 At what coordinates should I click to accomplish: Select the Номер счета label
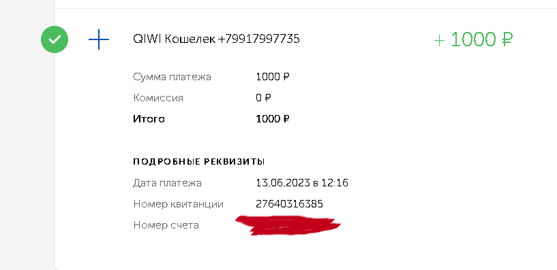(x=166, y=225)
